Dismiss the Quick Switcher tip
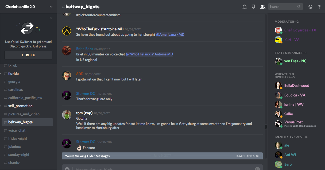Image resolution: width=325 pixels, height=170 pixels. [x=51, y=18]
